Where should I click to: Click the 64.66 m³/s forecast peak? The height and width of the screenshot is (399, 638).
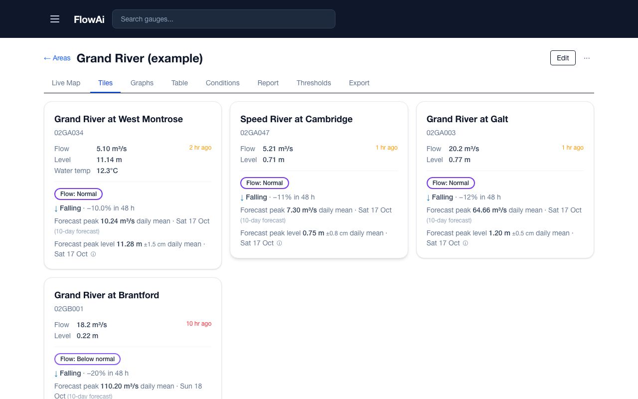pos(490,210)
